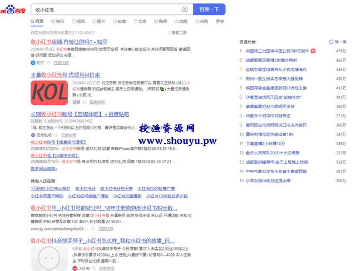Open 百度快照 for the 小红书 source result
The width and height of the screenshot is (356, 271).
(x=107, y=269)
